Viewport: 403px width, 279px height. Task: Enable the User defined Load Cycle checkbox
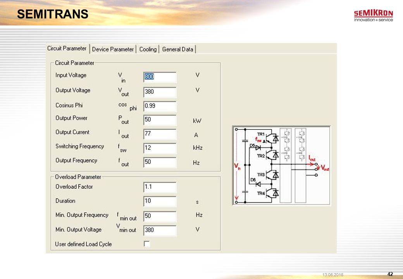tap(147, 244)
